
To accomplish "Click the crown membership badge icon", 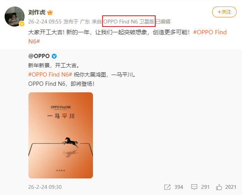I will pyautogui.click(x=50, y=12).
